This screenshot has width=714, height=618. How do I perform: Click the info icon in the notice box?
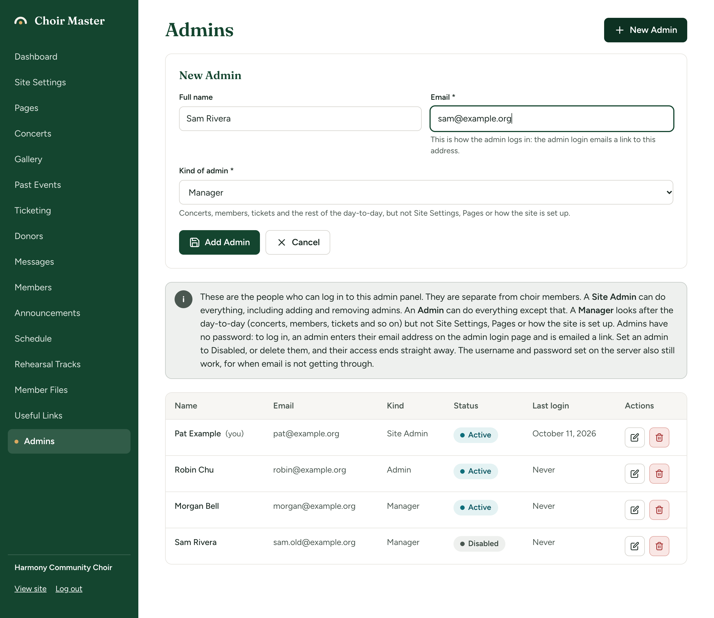(x=183, y=299)
